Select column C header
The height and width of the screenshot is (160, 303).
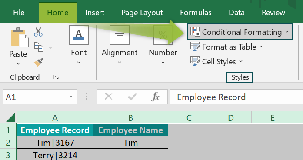point(189,117)
